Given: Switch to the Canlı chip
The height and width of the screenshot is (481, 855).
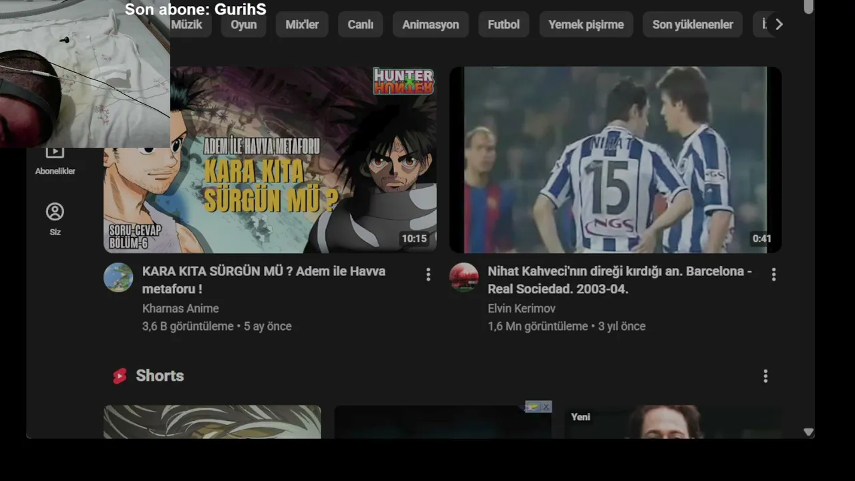Looking at the screenshot, I should (x=361, y=25).
